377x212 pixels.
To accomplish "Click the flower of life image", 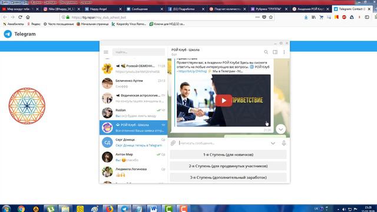I will pyautogui.click(x=27, y=106).
